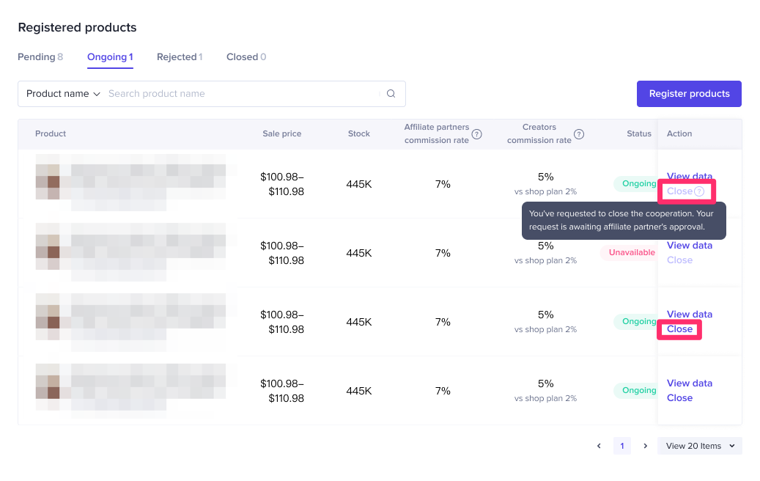This screenshot has height=481, width=760.
Task: Expand the View 20 Items dropdown
Action: point(700,446)
